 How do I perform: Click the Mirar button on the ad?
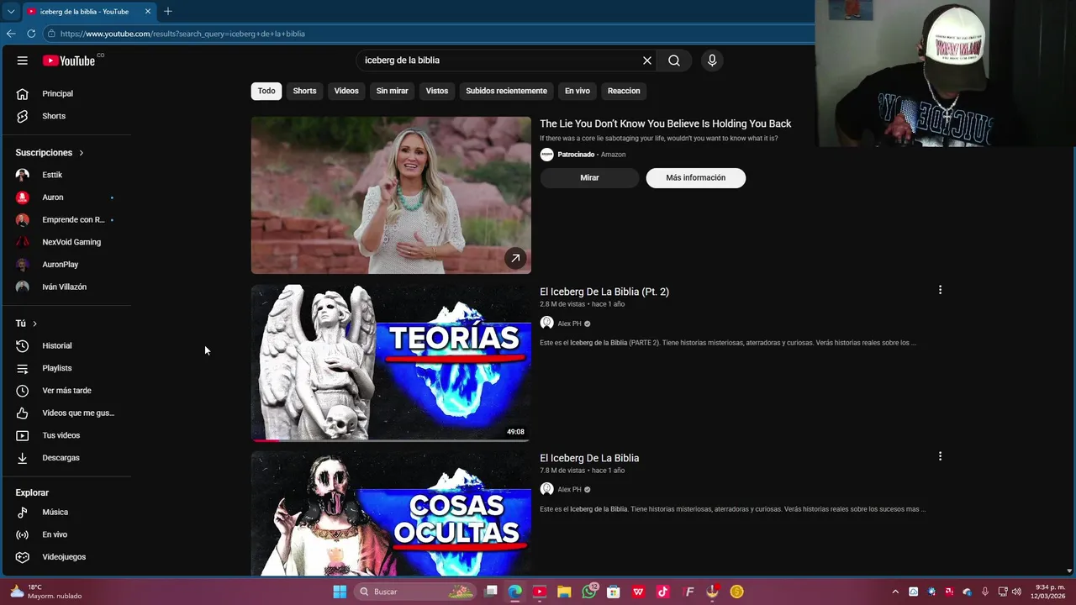click(x=589, y=178)
